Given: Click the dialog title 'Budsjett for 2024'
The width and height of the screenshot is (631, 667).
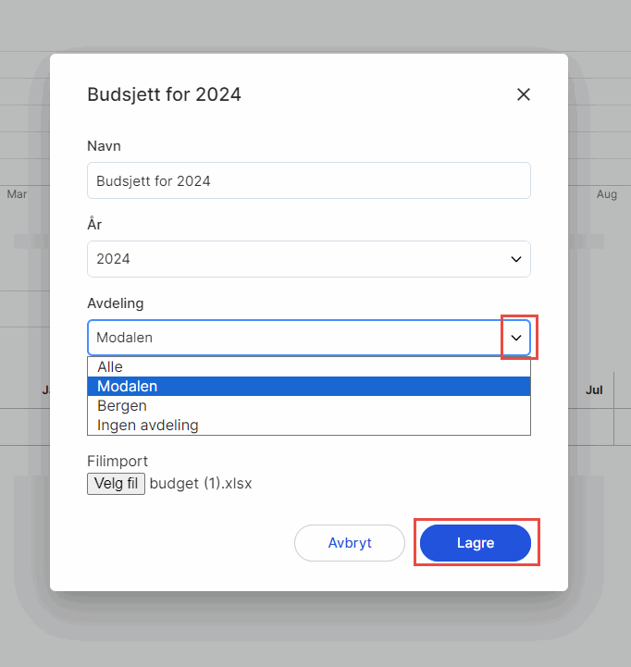Looking at the screenshot, I should pos(164,94).
